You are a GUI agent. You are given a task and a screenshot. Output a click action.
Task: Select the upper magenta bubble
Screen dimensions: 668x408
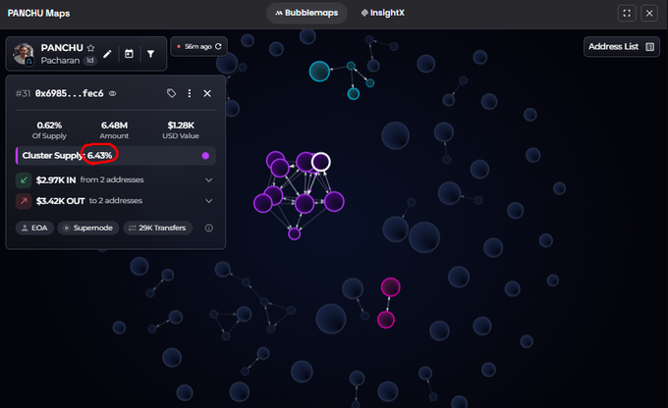[x=390, y=287]
